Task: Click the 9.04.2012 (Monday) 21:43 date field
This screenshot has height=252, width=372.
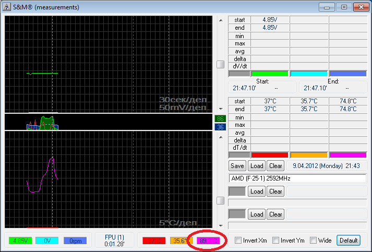Action: [326, 165]
